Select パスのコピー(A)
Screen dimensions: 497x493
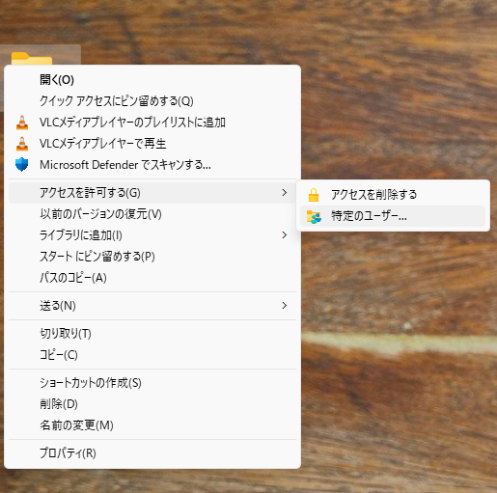152,278
